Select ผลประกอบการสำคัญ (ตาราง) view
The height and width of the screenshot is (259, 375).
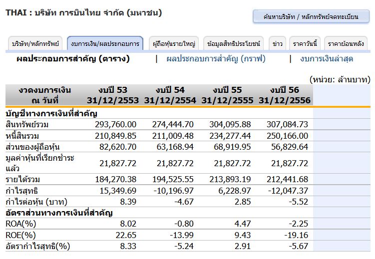click(x=73, y=59)
